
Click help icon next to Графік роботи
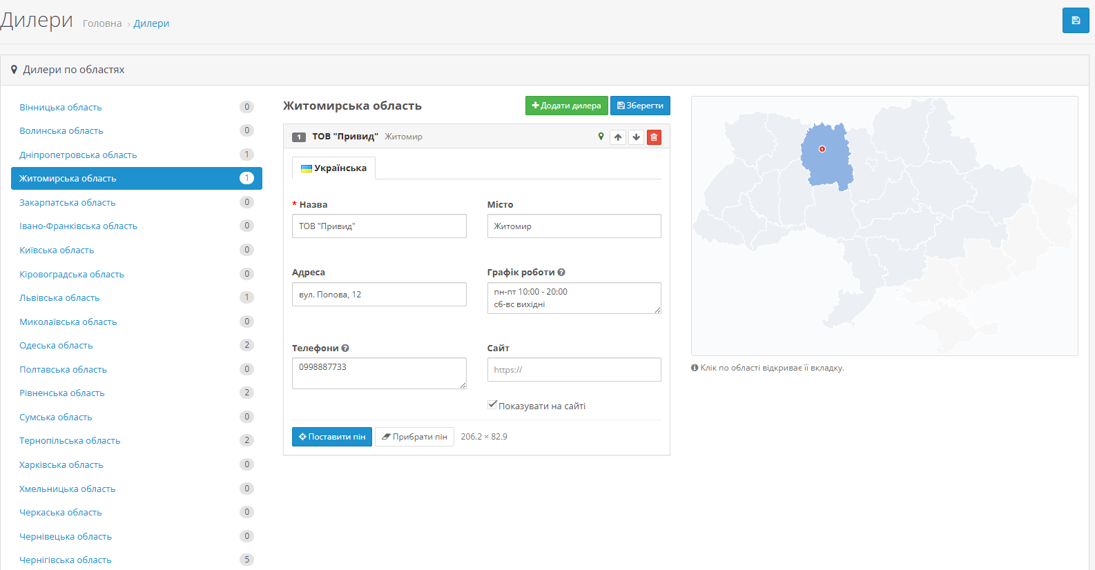(561, 273)
